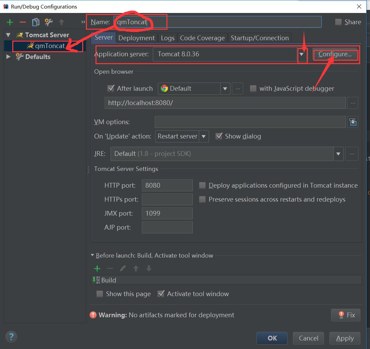Open edit defaults wrench icon
The height and width of the screenshot is (349, 370).
[x=48, y=22]
